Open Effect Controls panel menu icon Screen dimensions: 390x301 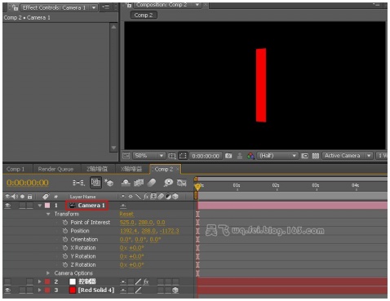pyautogui.click(x=105, y=7)
